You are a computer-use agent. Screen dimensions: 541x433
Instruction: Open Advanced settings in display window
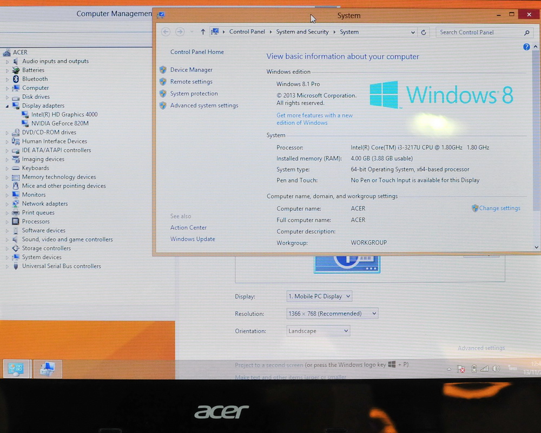pyautogui.click(x=481, y=348)
